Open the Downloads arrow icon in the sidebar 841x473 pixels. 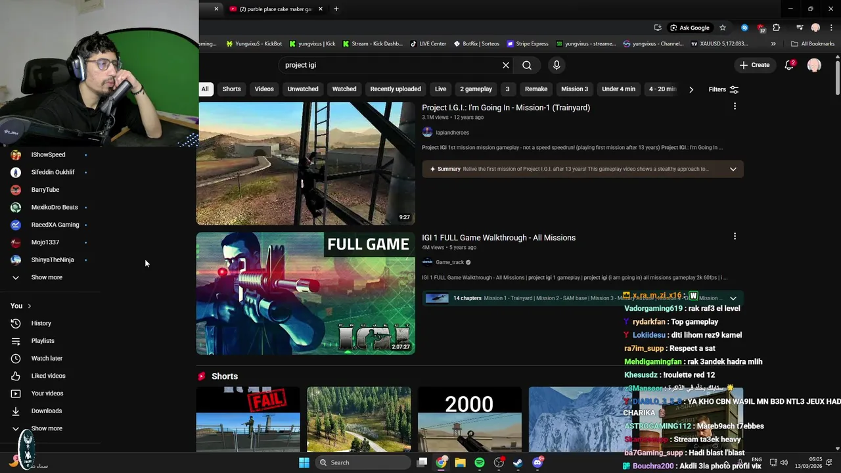pos(16,411)
